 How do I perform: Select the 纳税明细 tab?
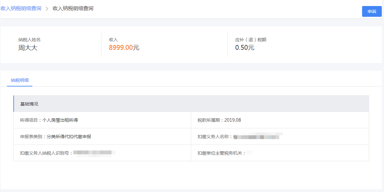(20, 80)
